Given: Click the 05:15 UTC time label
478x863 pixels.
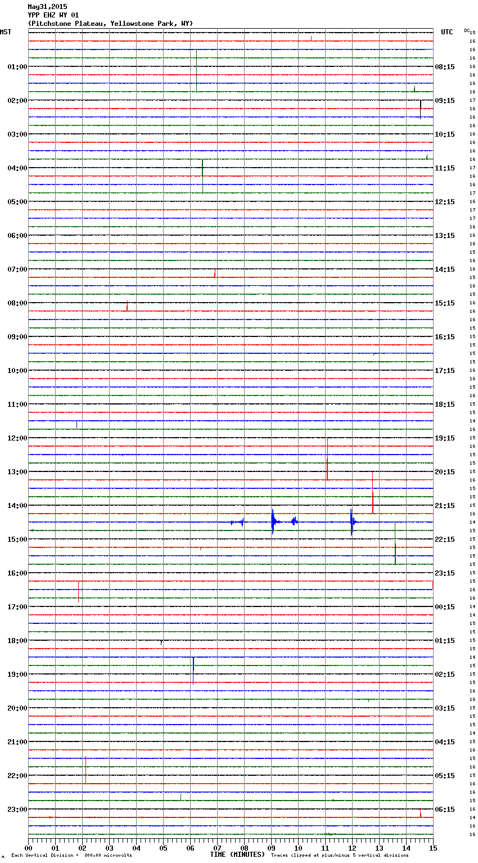Looking at the screenshot, I should coord(445,776).
